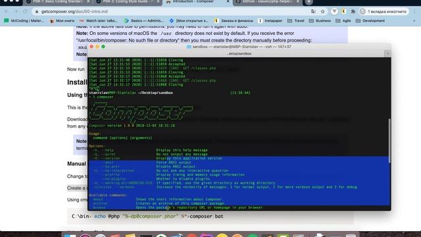This screenshot has width=421, height=237.
Task: Select the Introduction - Composer tab
Action: (197, 2)
